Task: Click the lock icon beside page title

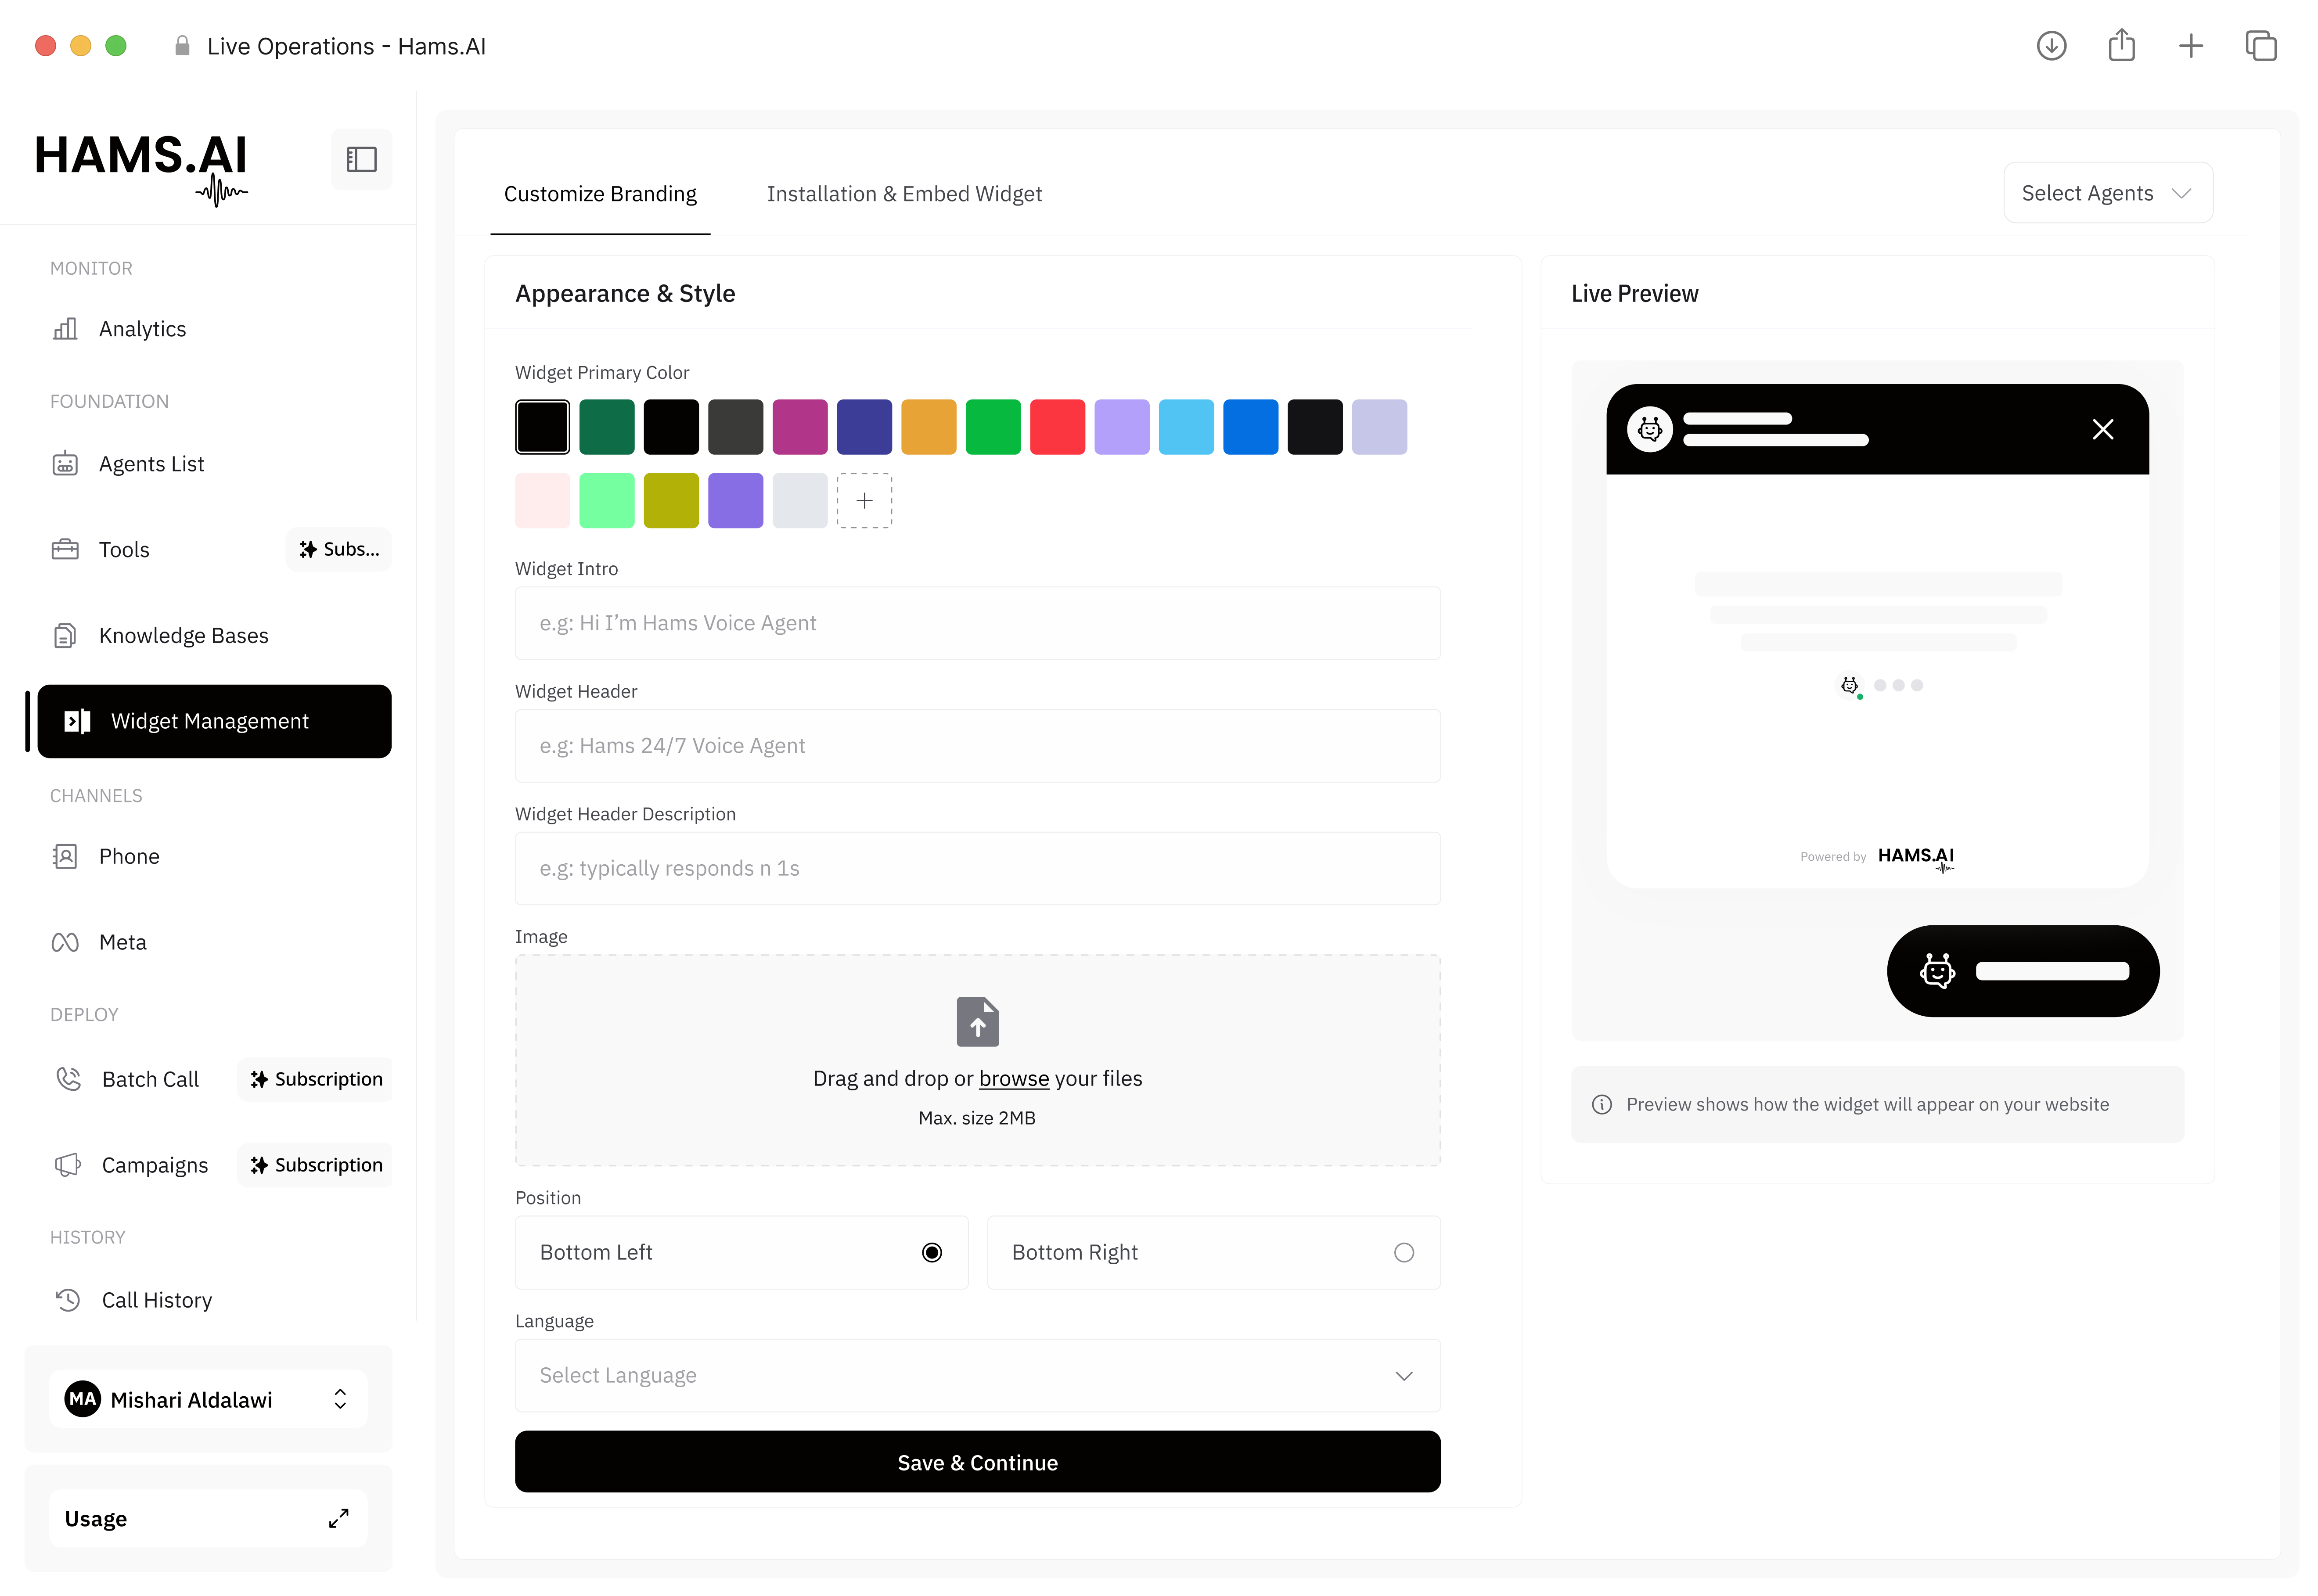Action: pos(182,46)
